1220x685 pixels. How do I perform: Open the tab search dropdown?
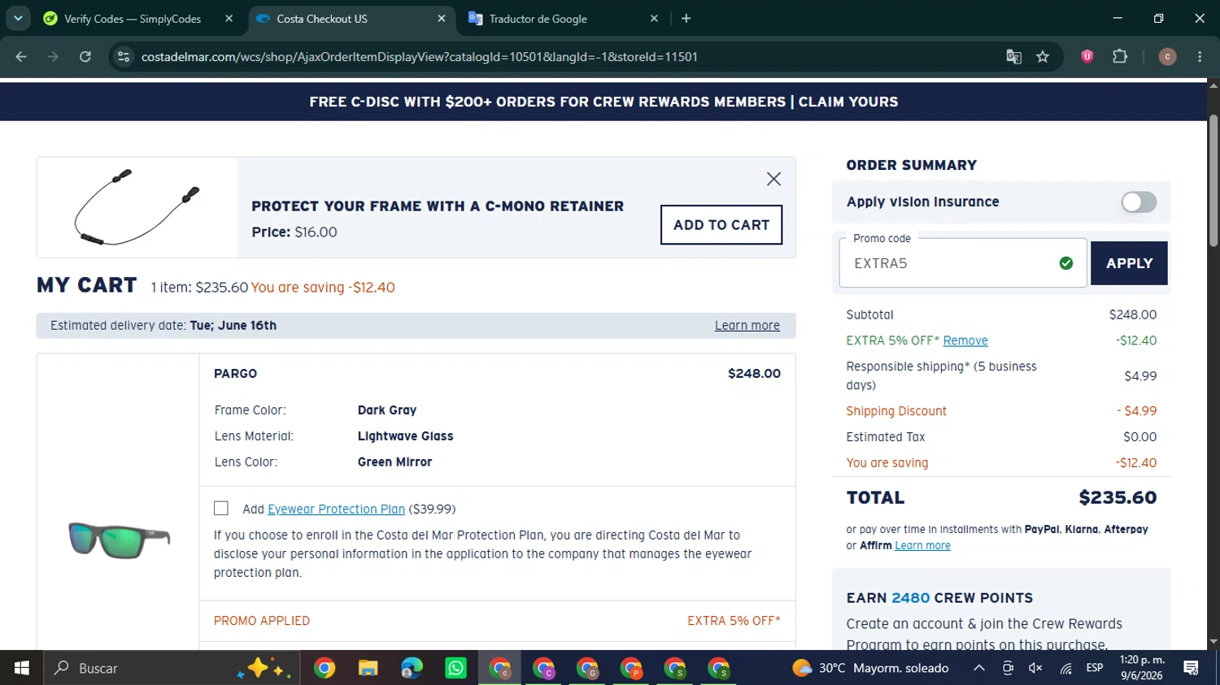(x=18, y=19)
